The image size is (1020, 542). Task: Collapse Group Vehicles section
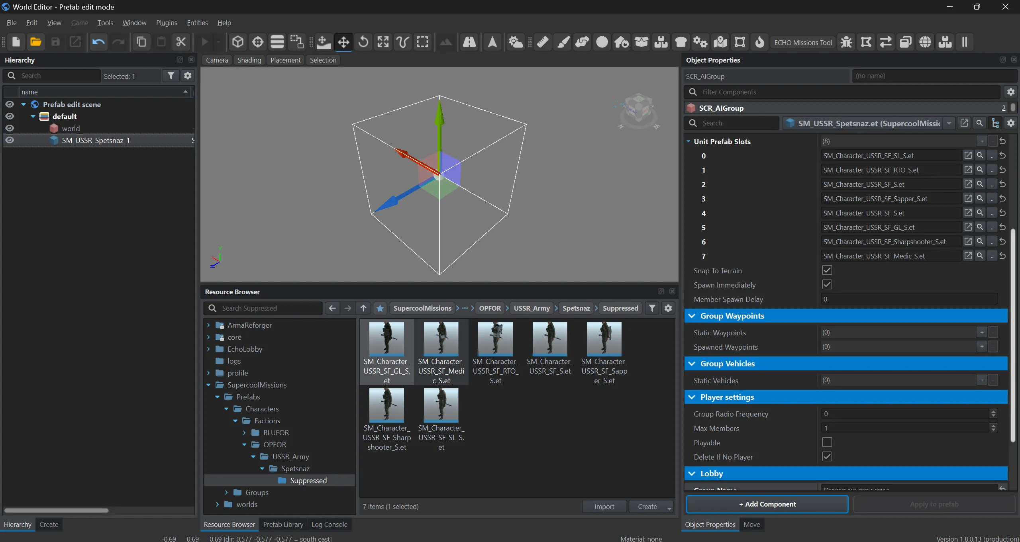point(692,364)
